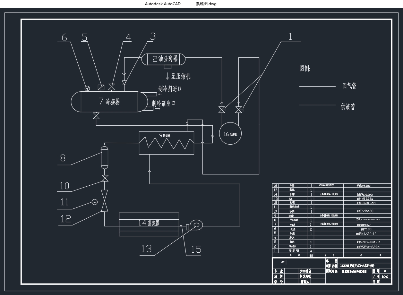Click the expansion valve symbol at leader 12

(x=105, y=201)
